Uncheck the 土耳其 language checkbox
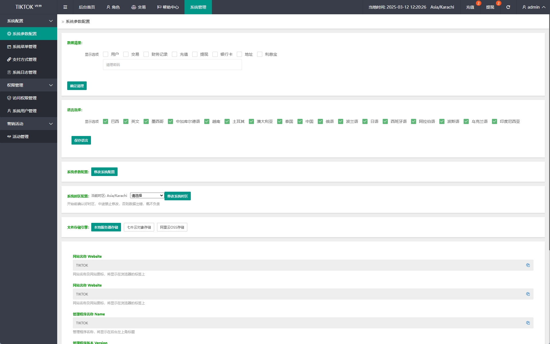The height and width of the screenshot is (344, 550). point(227,121)
